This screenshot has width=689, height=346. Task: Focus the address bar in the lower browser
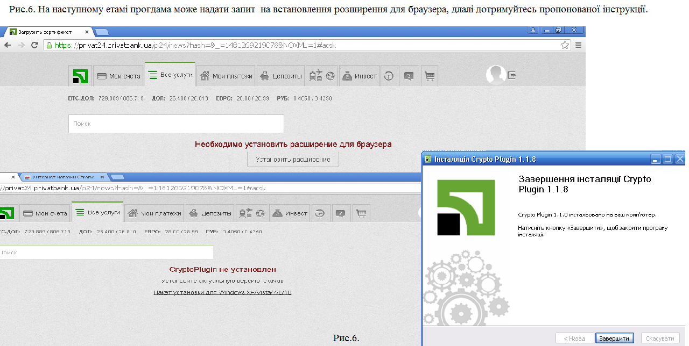[210, 188]
